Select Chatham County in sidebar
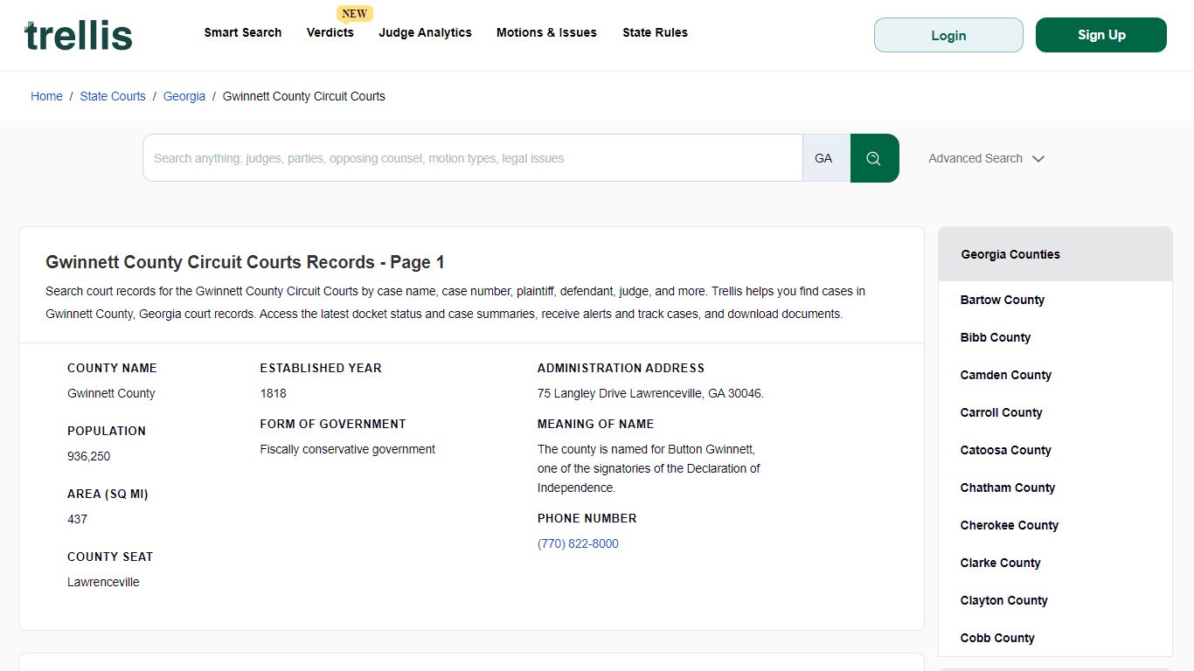Viewport: 1194px width, 671px height. pyautogui.click(x=1008, y=488)
